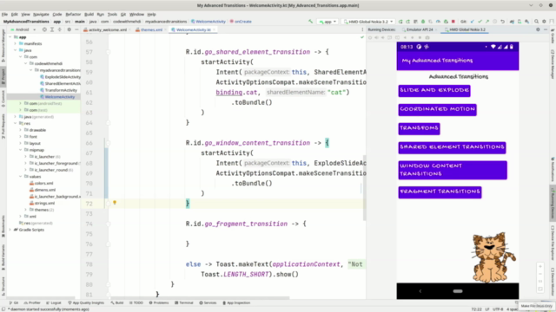Open the Android project view dropdown

tap(23, 29)
